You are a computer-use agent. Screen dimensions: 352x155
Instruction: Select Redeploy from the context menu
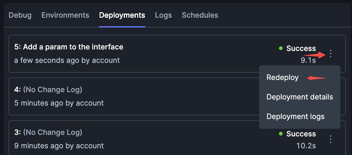[282, 77]
